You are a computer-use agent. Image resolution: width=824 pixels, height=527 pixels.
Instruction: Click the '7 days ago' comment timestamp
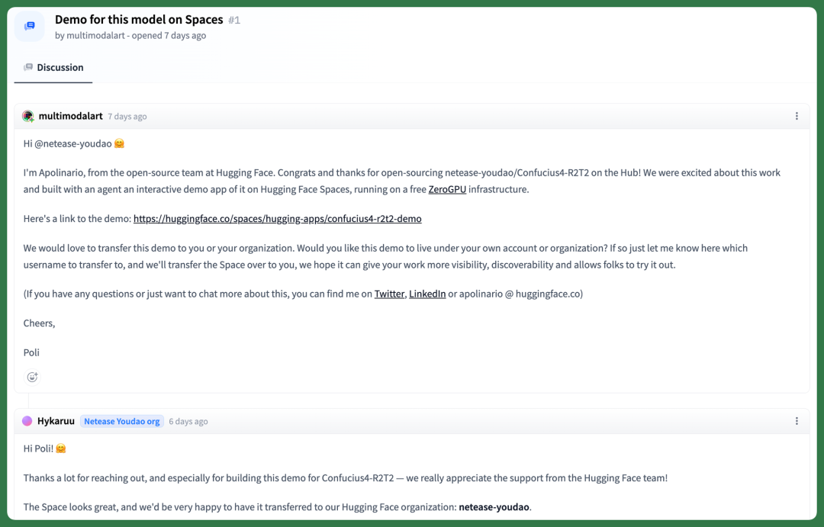pos(127,117)
